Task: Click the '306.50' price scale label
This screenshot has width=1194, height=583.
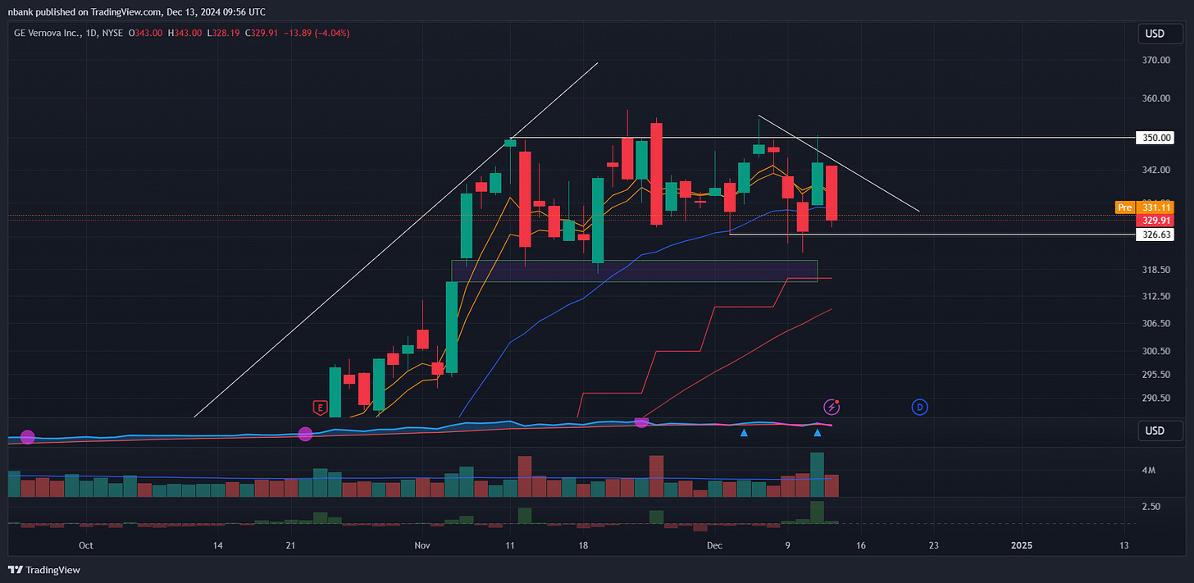Action: [x=1155, y=324]
